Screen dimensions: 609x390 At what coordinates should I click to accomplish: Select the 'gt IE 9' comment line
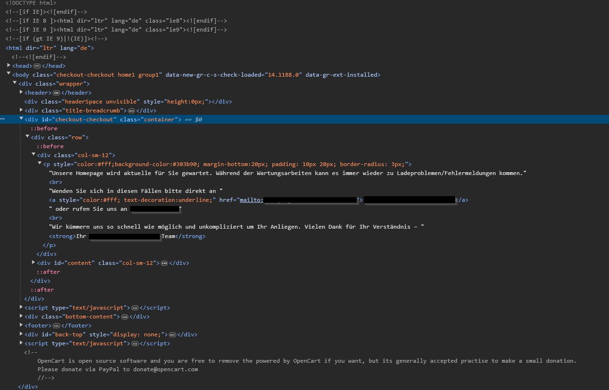click(56, 39)
